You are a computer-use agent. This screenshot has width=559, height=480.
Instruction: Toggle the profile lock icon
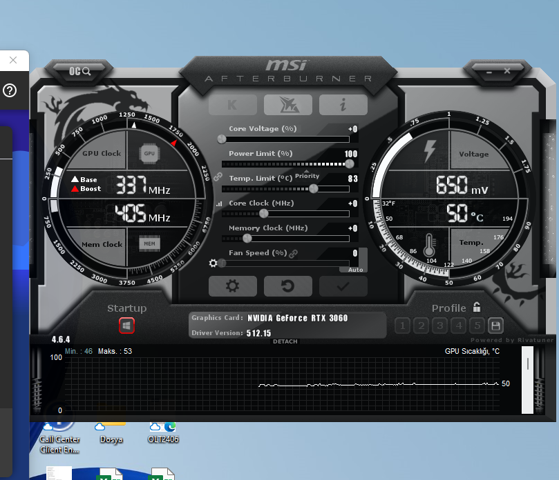(477, 307)
